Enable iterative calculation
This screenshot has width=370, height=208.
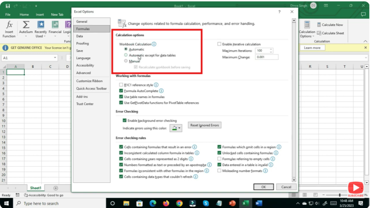click(220, 44)
